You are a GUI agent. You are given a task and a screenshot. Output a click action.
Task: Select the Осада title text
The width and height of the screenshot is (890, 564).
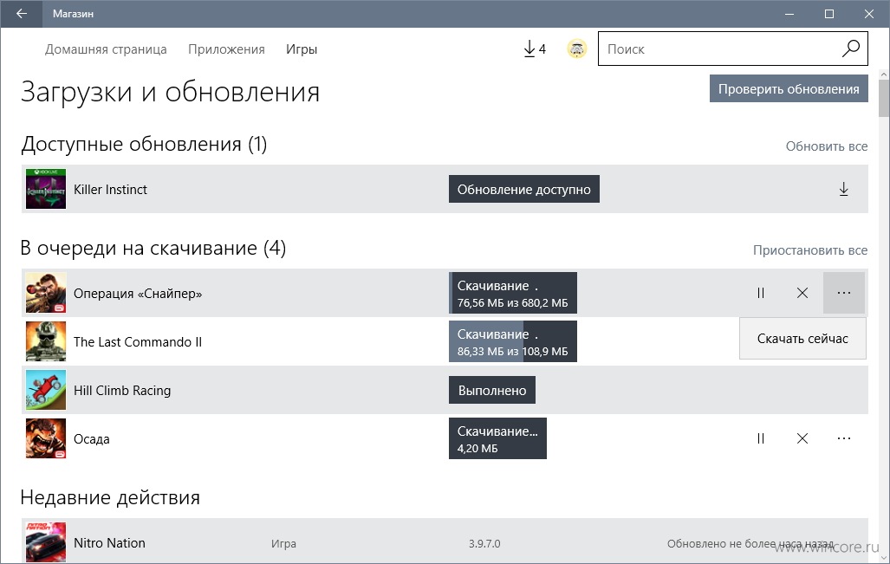pyautogui.click(x=91, y=438)
